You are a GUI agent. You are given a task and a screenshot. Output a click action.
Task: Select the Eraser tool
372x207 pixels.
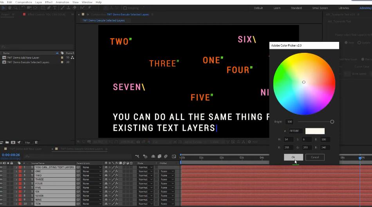(x=74, y=8)
